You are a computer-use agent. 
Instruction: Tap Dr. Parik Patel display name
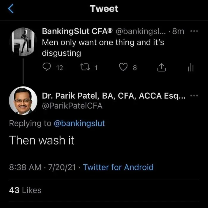pos(114,96)
